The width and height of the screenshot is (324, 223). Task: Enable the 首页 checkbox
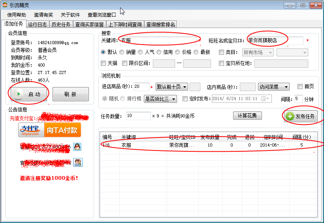(300, 87)
